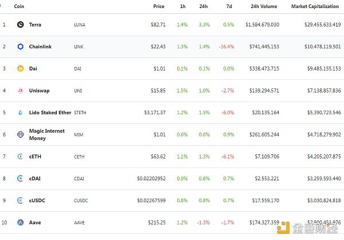Click the Dai coin logo icon
This screenshot has height=240, width=344.
[x=21, y=68]
